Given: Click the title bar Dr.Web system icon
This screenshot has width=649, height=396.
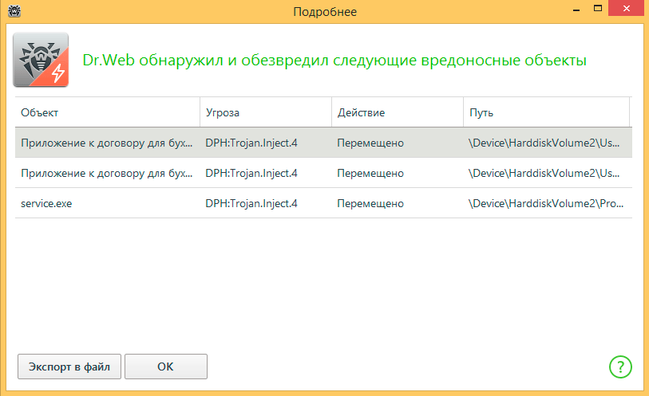Looking at the screenshot, I should [x=14, y=11].
